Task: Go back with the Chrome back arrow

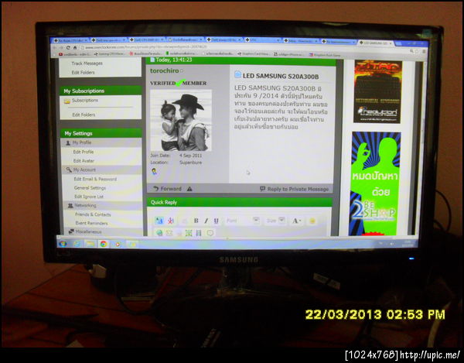Action: (55, 47)
